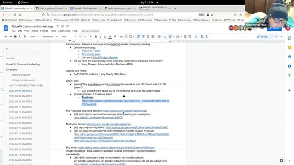The height and width of the screenshot is (165, 294).
Task: Open the Community page link
Action: [x=91, y=54]
